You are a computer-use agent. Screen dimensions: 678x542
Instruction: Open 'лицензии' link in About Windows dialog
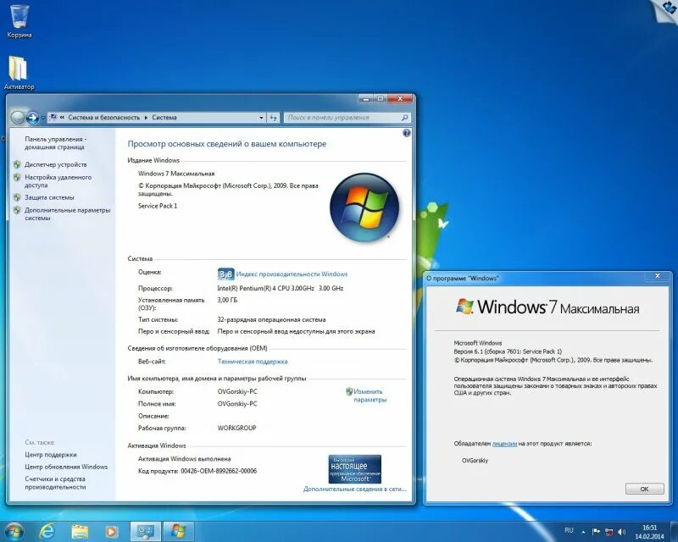[x=504, y=444]
